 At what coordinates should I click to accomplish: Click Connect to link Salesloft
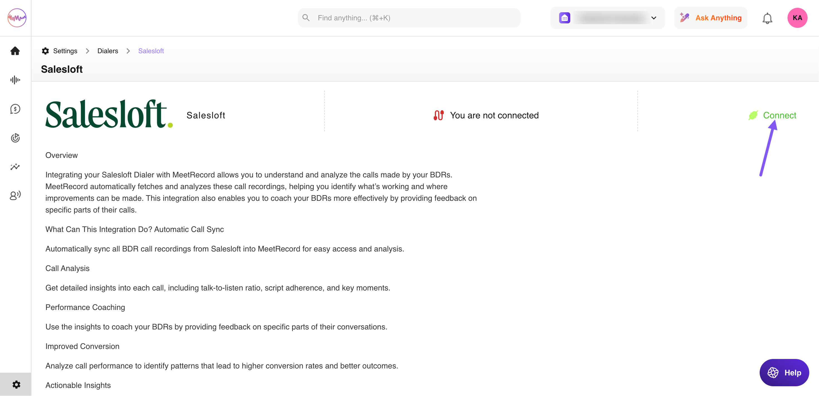pos(779,115)
